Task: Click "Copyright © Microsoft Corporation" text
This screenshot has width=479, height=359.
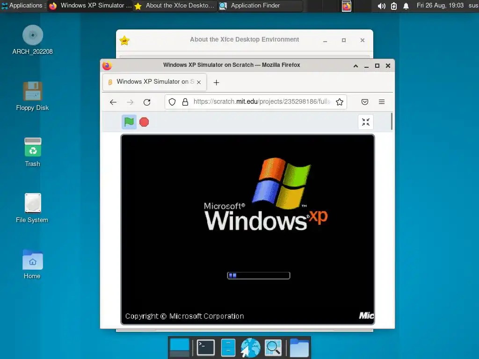Action: tap(184, 316)
